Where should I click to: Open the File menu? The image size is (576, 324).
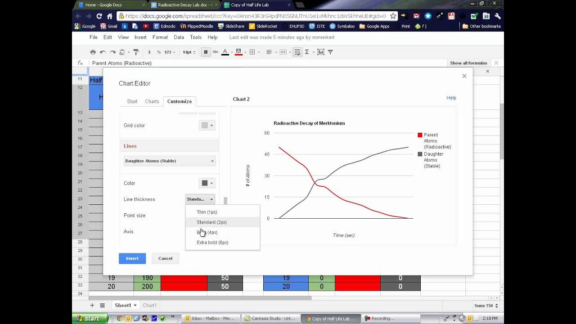pyautogui.click(x=94, y=37)
